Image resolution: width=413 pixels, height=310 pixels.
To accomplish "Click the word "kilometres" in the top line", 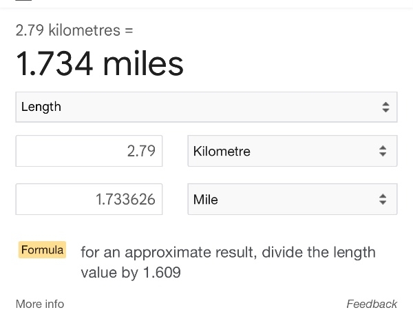I will tap(85, 31).
